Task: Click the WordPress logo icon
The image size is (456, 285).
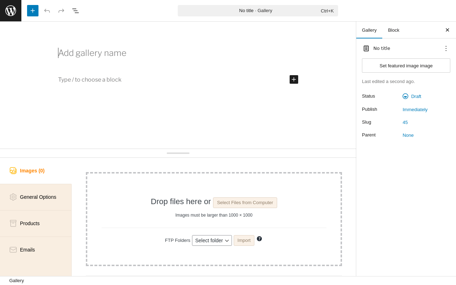Action: click(x=11, y=11)
